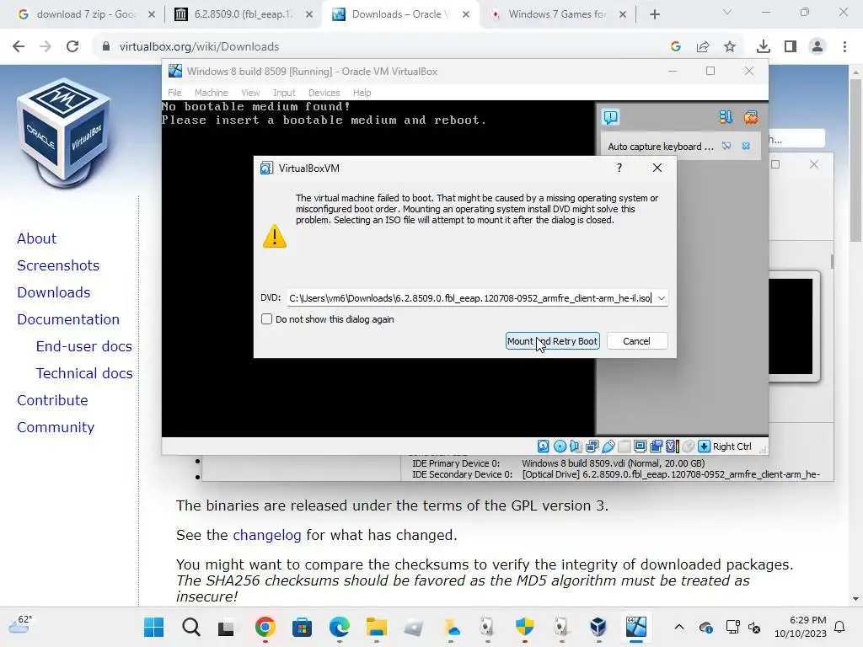
Task: Click the notification center speech bubble icon
Action: click(611, 117)
